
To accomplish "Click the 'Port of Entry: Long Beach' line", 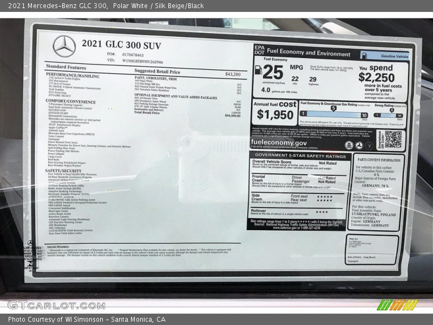I will point(361,257).
